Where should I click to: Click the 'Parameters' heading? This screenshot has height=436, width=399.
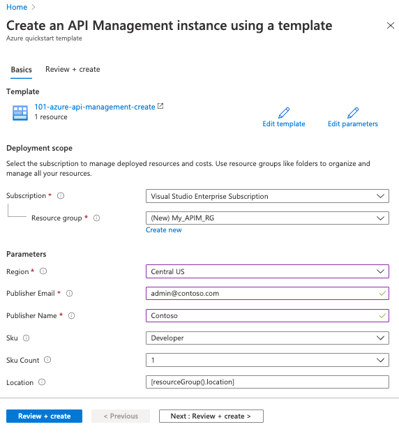tap(26, 254)
